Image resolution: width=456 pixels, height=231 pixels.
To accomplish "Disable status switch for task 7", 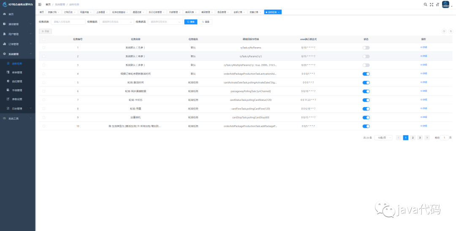I will 366,100.
